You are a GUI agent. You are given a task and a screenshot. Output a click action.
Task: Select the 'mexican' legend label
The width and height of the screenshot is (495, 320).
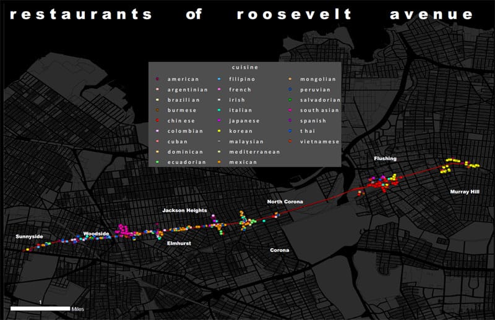(243, 162)
